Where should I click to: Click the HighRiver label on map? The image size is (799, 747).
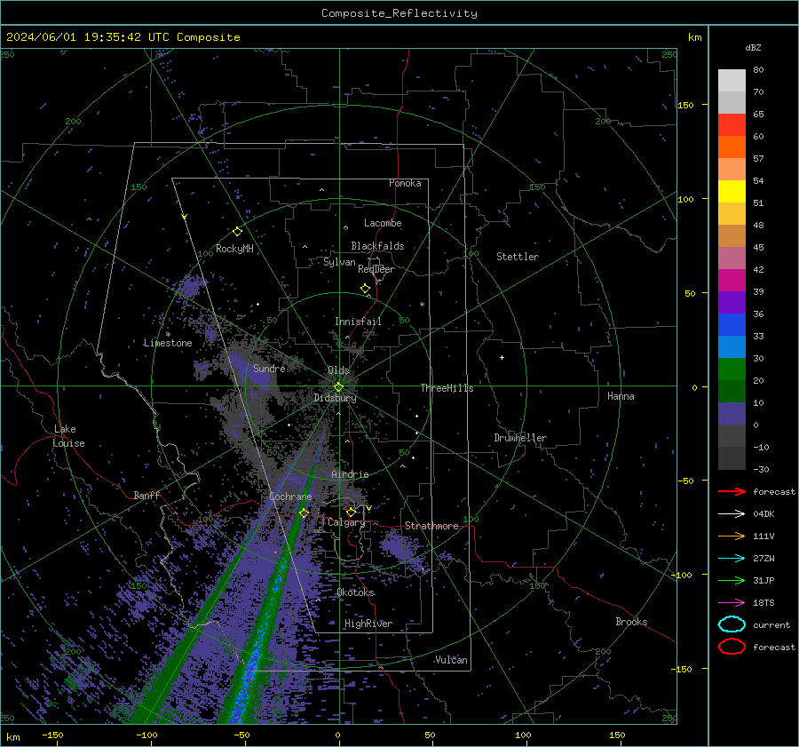(x=368, y=624)
